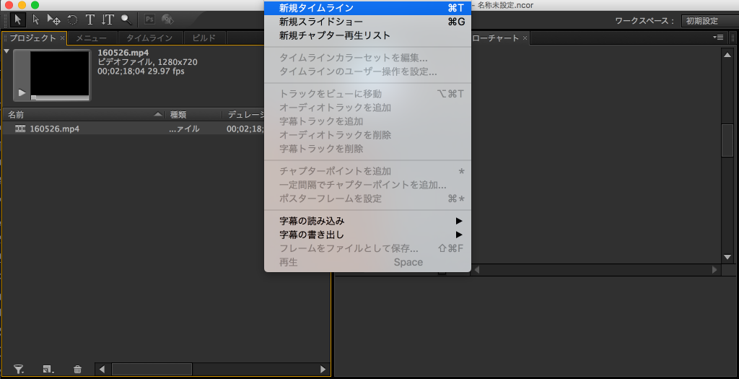Play the 160526.mp4 preview thumbnail
Viewport: 739px width, 379px height.
coord(22,92)
